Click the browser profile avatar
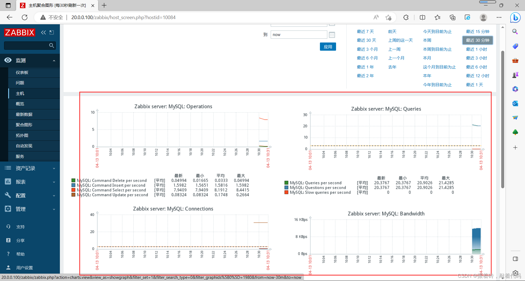 pos(483,17)
